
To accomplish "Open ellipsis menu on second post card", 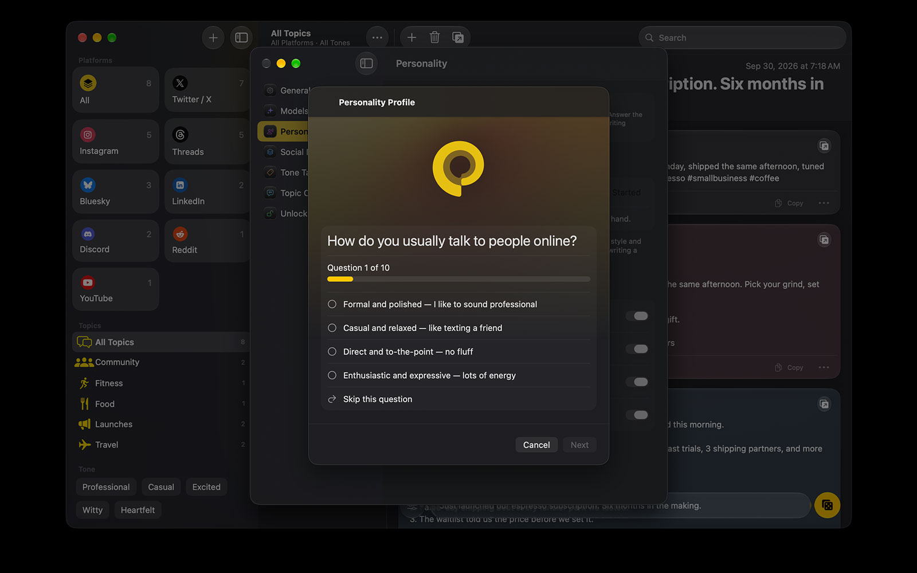I will (x=824, y=367).
